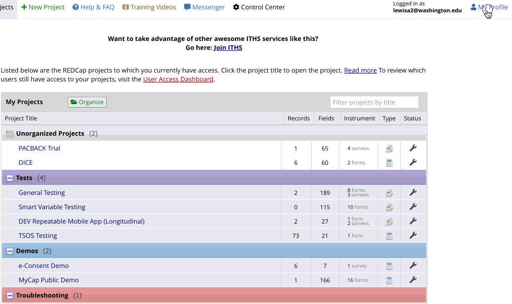Click MyCap Public Demo "16 forms" cell

pyautogui.click(x=358, y=280)
